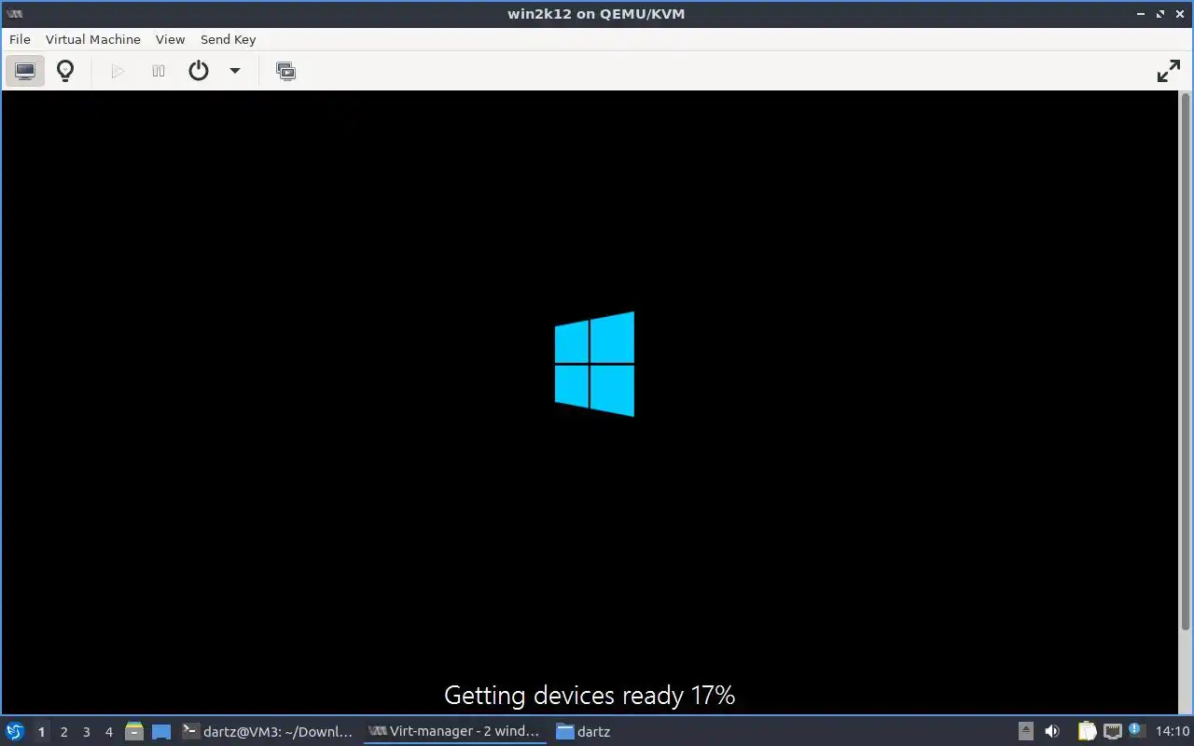The width and height of the screenshot is (1194, 746).
Task: Open the Lubuntu start menu icon
Action: (x=15, y=731)
